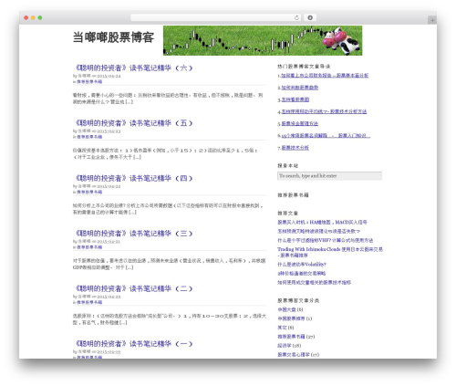This screenshot has width=456, height=386.
Task: Open sidebar link 6 on 股票入门知识
Action: click(x=326, y=136)
